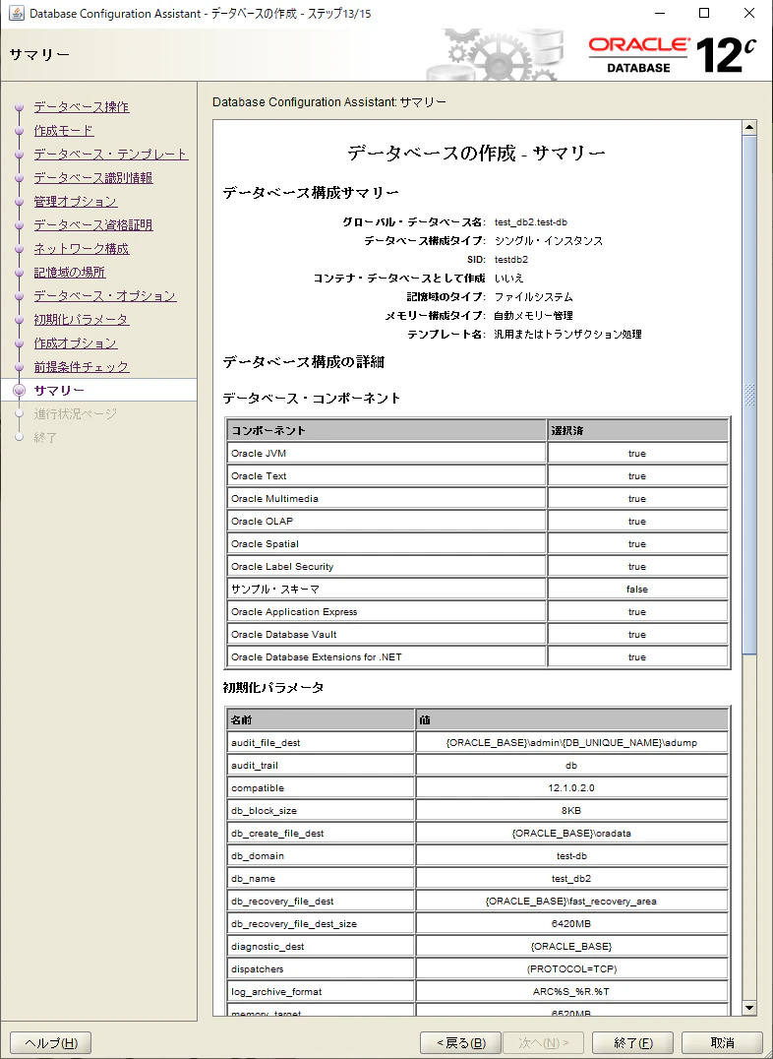
Task: Click Oracle Database Extensions for .NET row
Action: [x=478, y=657]
